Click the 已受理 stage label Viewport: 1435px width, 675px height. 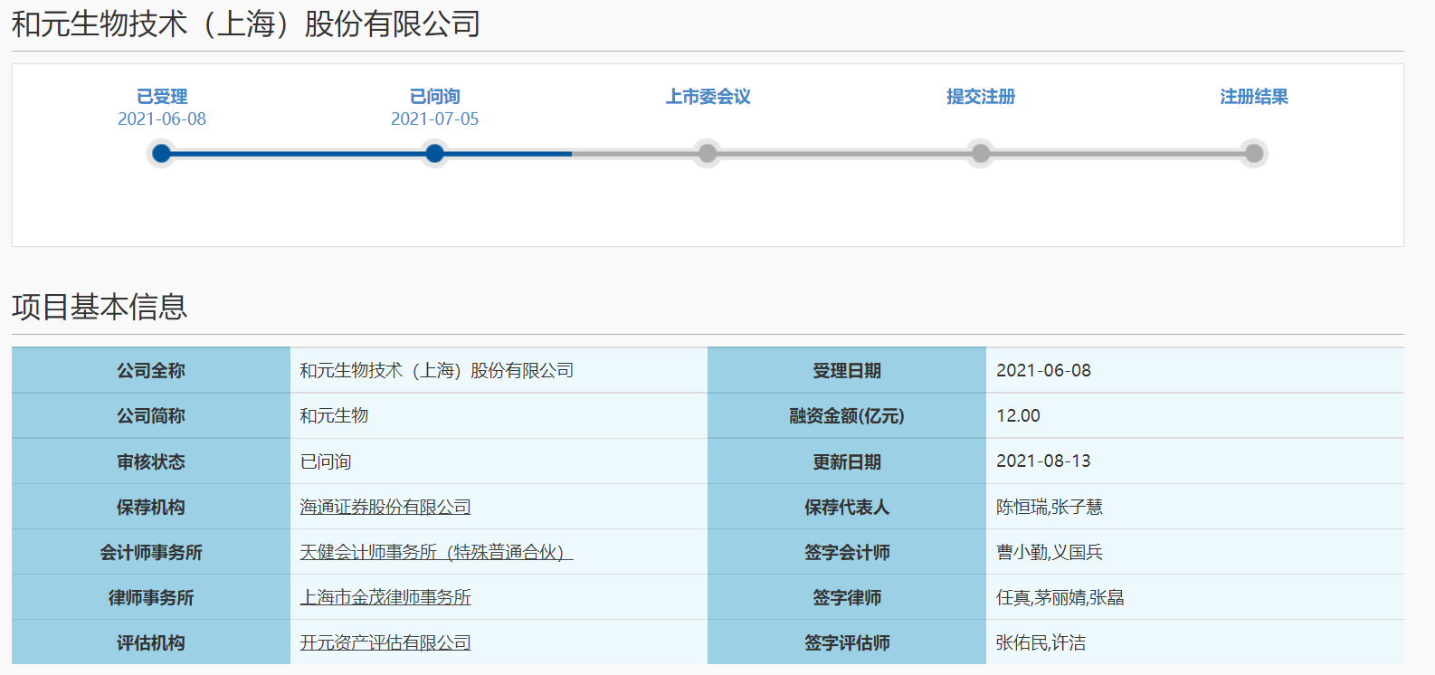point(162,97)
